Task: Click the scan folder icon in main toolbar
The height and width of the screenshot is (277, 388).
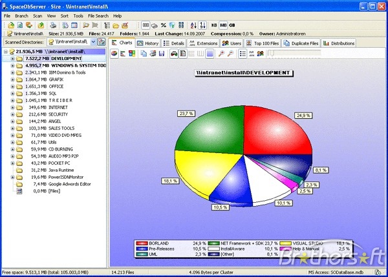Action: [x=11, y=25]
